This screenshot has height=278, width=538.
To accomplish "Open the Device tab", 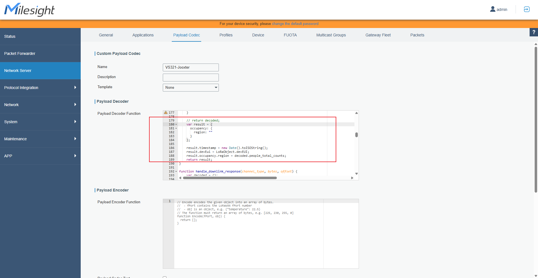I will [258, 35].
